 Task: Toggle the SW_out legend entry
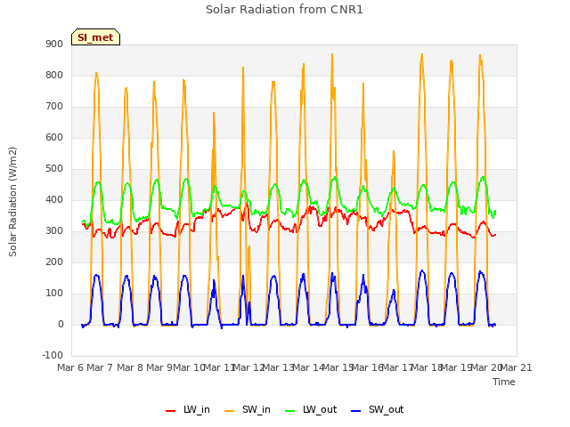378,409
